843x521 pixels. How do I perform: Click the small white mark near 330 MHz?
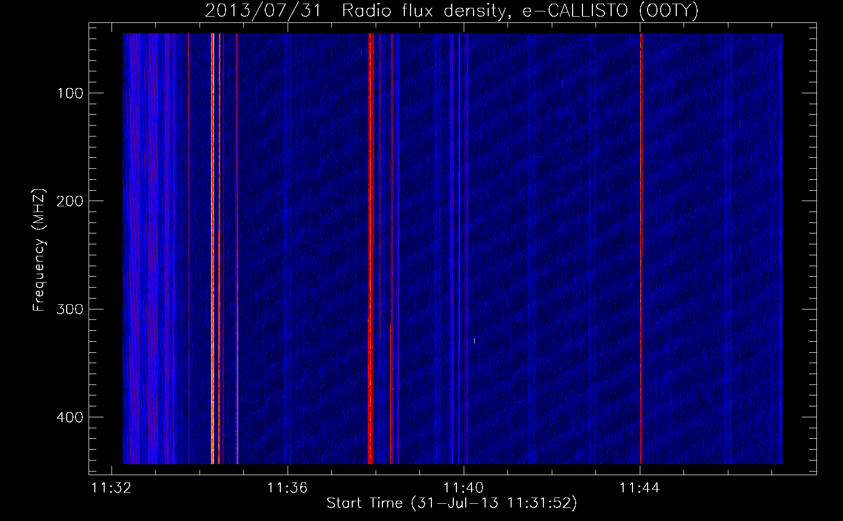coord(474,341)
